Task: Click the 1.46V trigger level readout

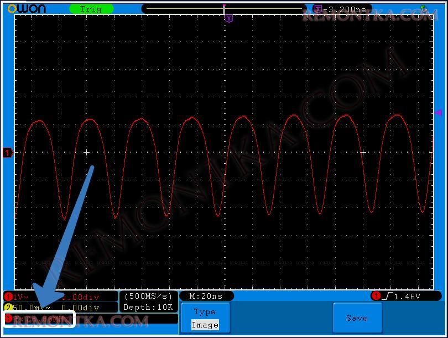Action: pyautogui.click(x=407, y=296)
